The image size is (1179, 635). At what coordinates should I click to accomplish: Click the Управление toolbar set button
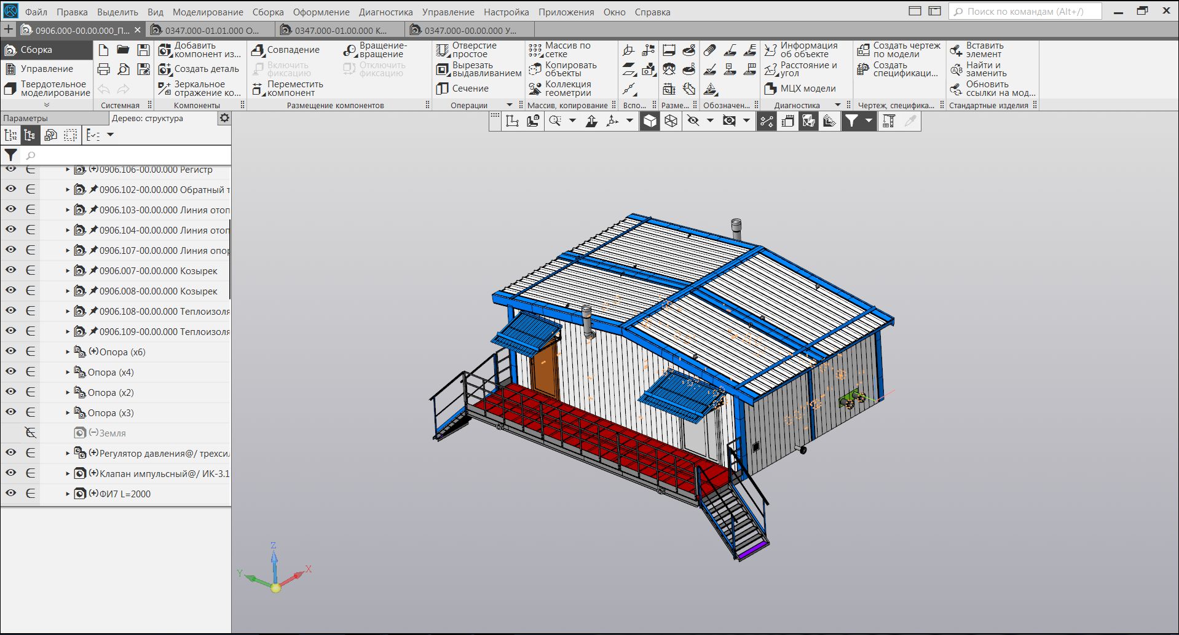click(46, 69)
